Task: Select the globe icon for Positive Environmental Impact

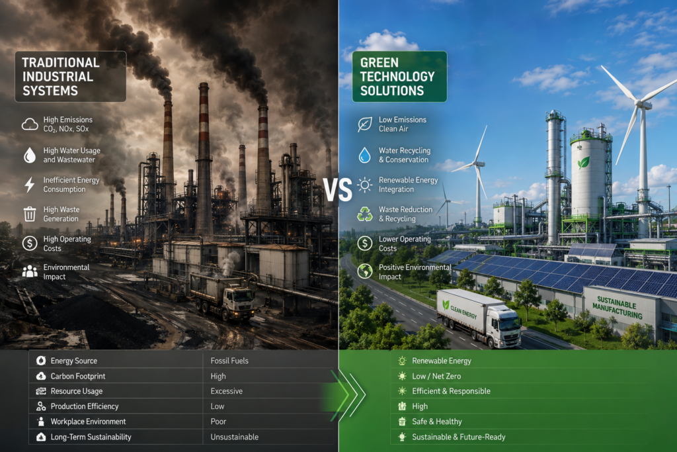Action: [365, 271]
